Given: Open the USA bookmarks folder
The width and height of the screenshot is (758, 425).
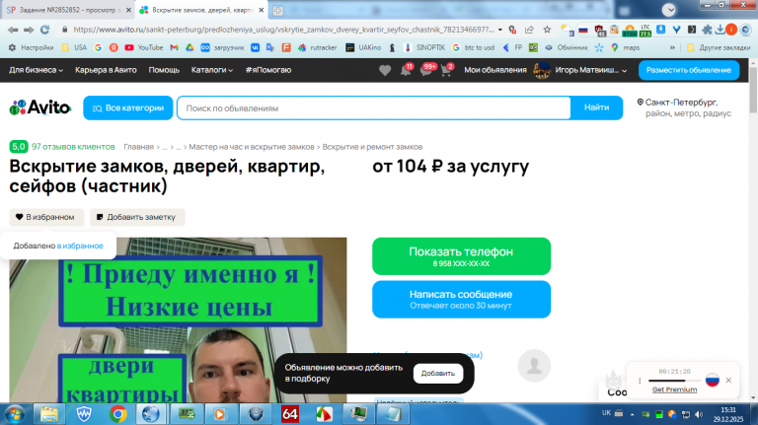Looking at the screenshot, I should coord(74,47).
